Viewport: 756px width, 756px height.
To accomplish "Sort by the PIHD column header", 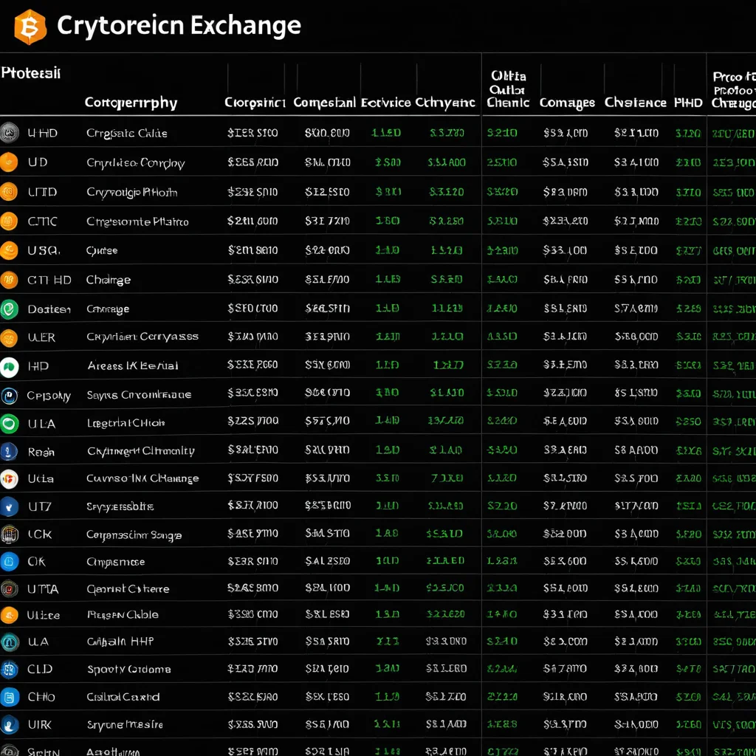I will click(688, 103).
